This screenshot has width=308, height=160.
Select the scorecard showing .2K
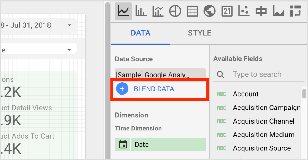click(11, 87)
